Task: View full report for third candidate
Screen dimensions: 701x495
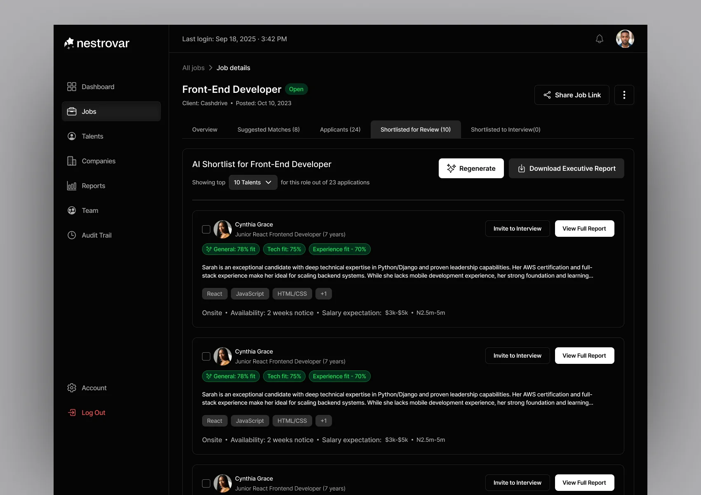Action: coord(584,483)
